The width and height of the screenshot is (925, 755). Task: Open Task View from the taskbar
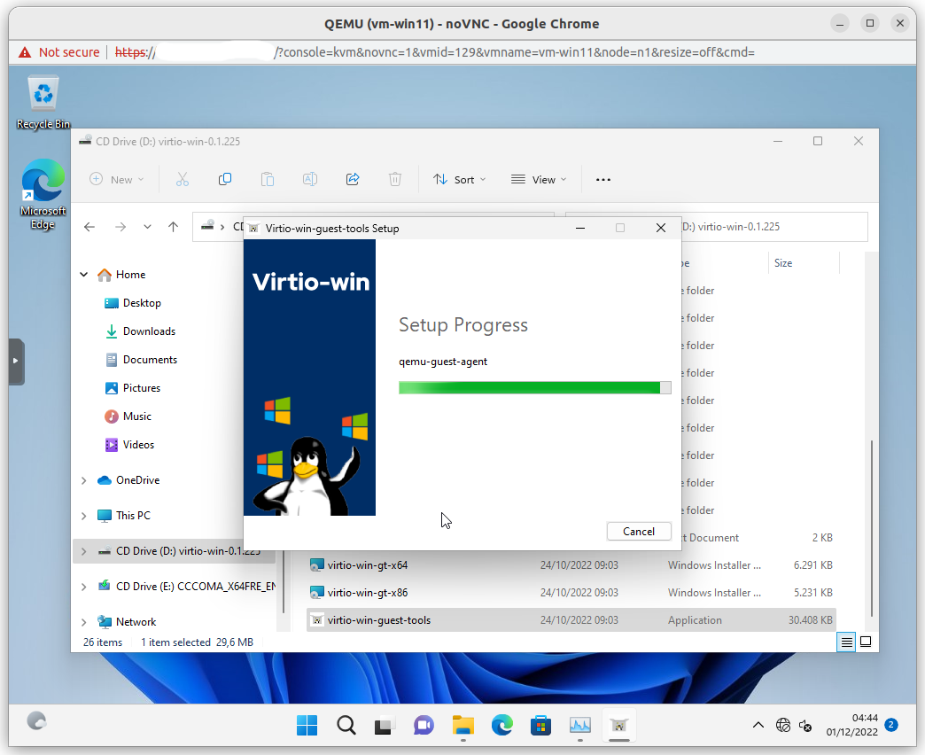(x=384, y=725)
